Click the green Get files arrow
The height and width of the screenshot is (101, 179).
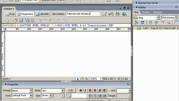(x=150, y=22)
